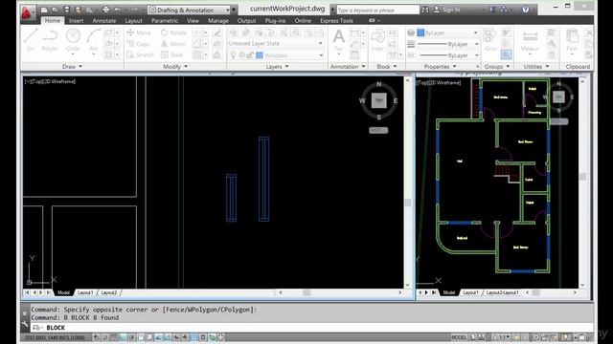Click the Save icon in quick access toolbar
613x344 pixels.
pyautogui.click(x=66, y=10)
